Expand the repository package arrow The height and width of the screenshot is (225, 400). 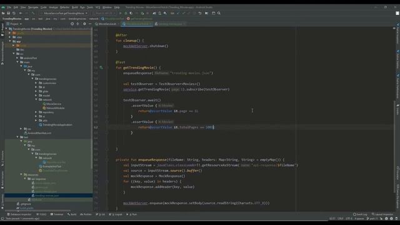(36, 112)
